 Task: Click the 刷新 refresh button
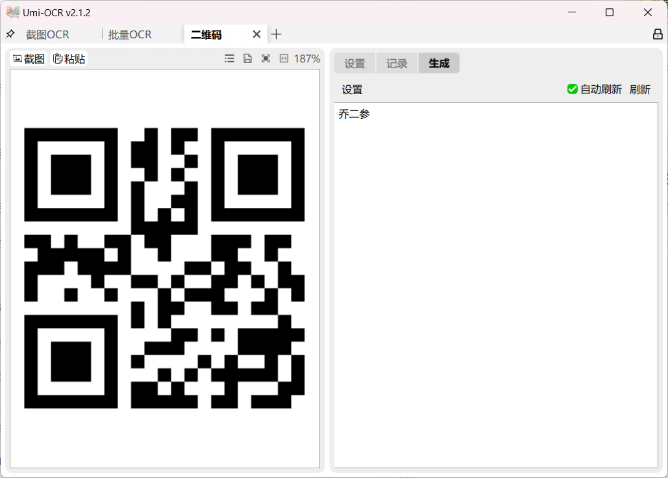coord(640,90)
